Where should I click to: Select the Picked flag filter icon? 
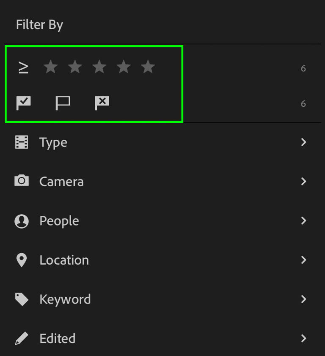[24, 102]
